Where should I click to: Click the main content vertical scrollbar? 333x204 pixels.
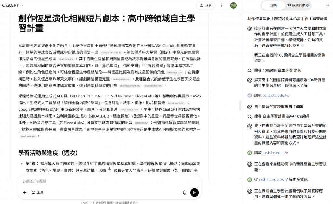(240, 106)
